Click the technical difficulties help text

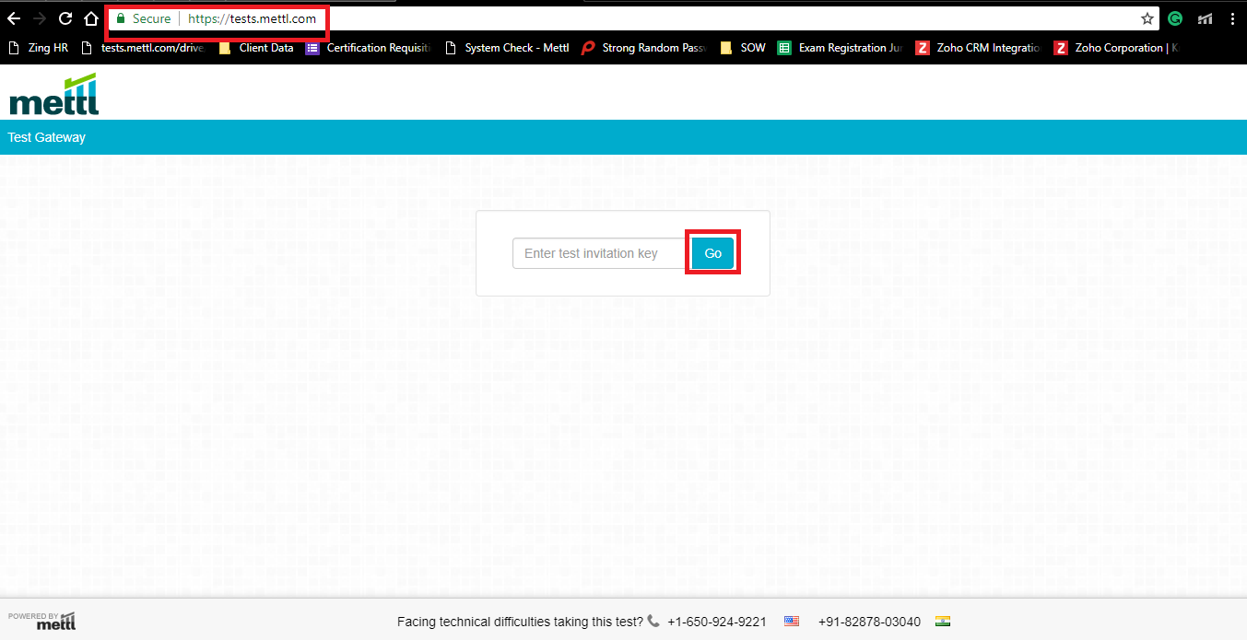click(x=520, y=622)
